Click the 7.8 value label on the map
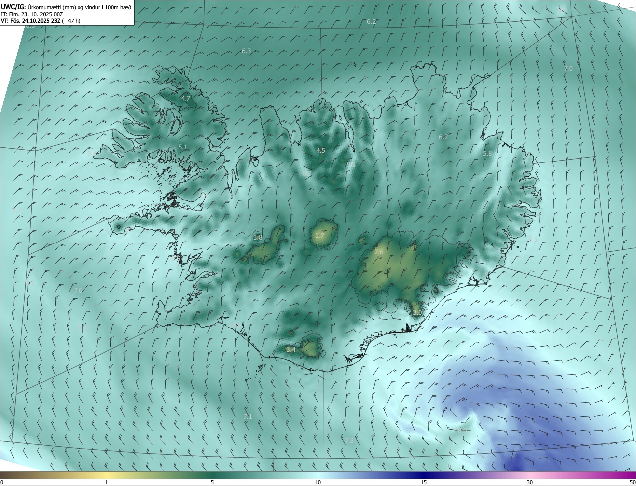636x486 pixels. pos(349,440)
